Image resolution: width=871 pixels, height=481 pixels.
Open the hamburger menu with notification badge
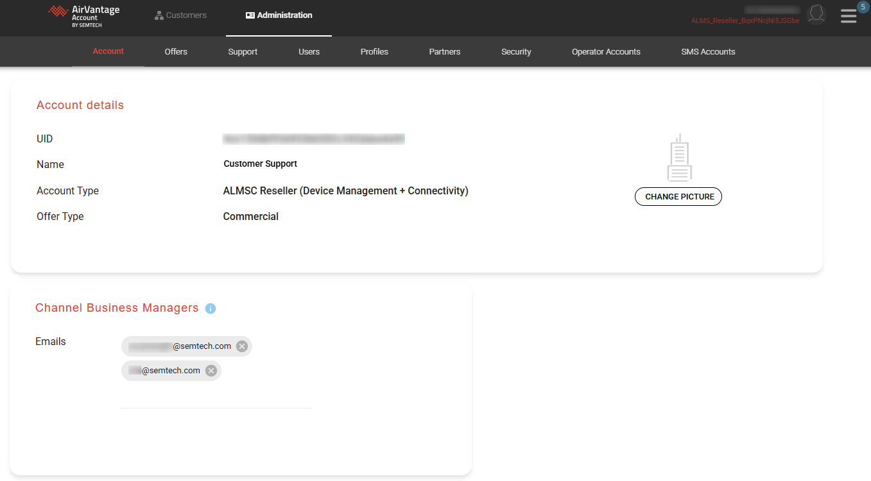[x=849, y=16]
